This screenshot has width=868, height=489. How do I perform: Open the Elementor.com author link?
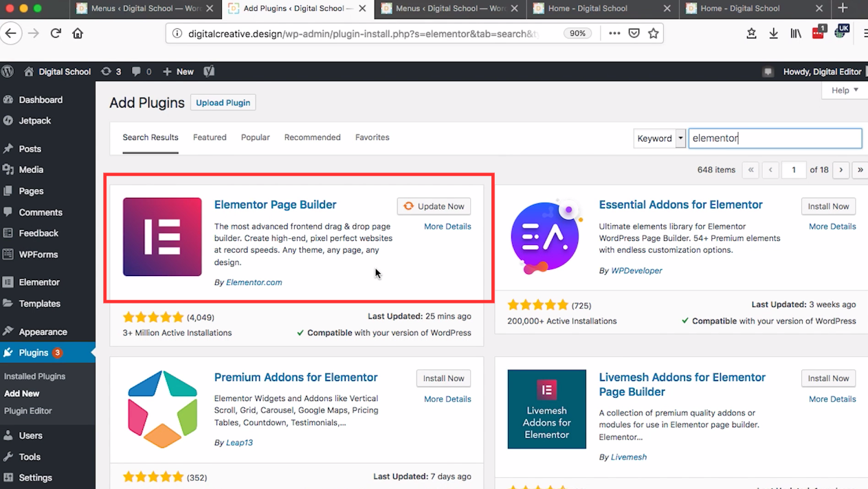254,282
